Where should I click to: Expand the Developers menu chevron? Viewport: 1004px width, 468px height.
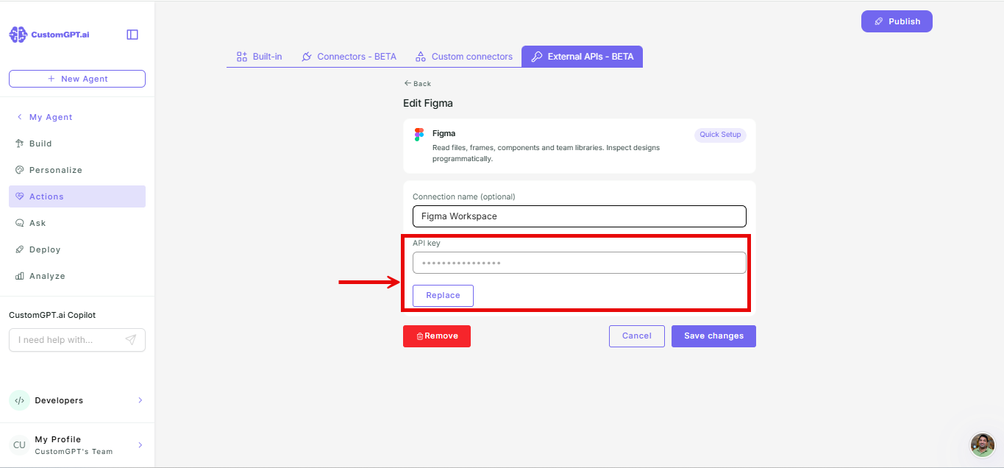(x=140, y=400)
